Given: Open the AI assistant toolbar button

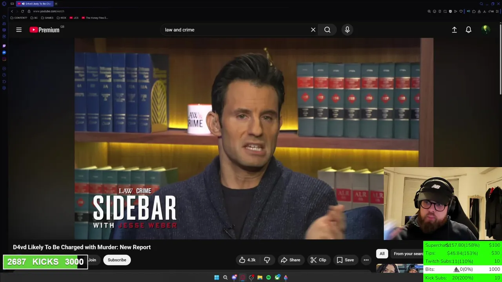Looking at the screenshot, I should [x=491, y=11].
